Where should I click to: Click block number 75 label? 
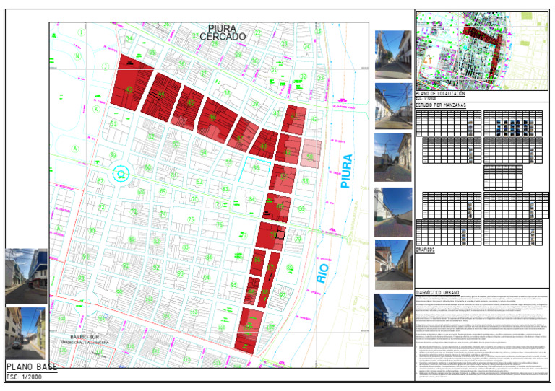click(x=191, y=219)
